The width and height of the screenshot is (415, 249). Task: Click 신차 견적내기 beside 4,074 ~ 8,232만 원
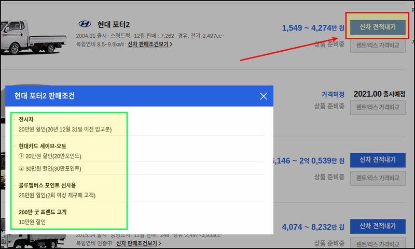pyautogui.click(x=378, y=226)
